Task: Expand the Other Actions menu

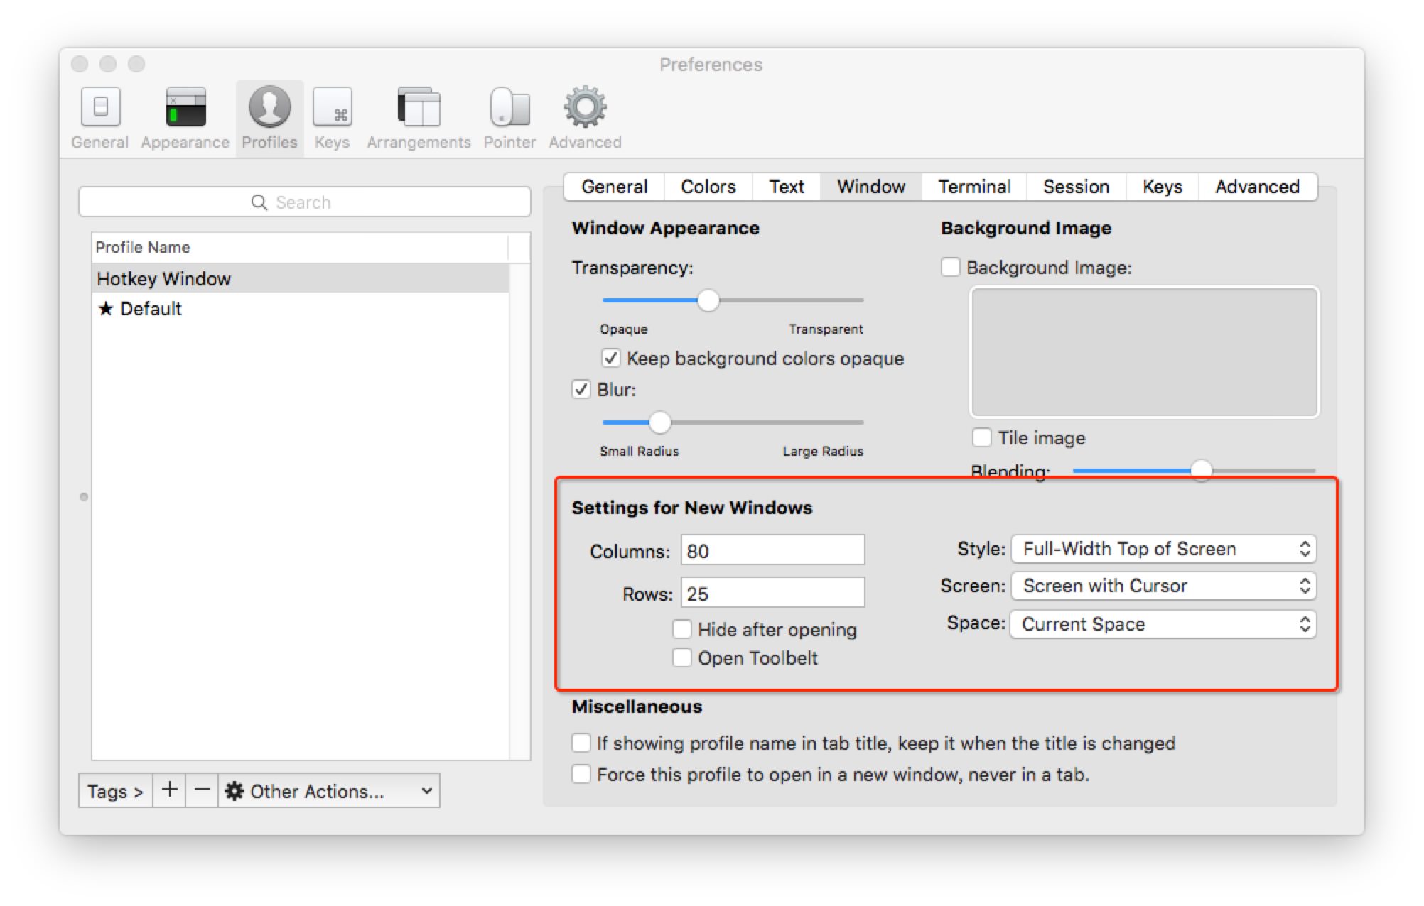Action: tap(328, 791)
